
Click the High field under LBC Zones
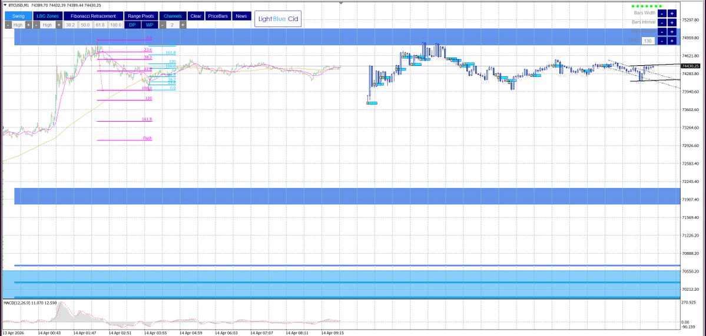48,25
